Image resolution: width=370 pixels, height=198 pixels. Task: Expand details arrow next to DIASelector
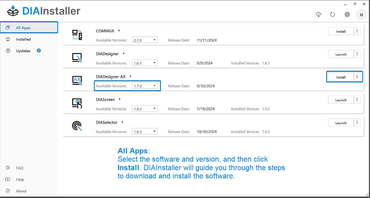point(122,122)
